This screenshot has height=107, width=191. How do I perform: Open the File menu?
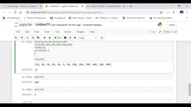click(x=18, y=32)
